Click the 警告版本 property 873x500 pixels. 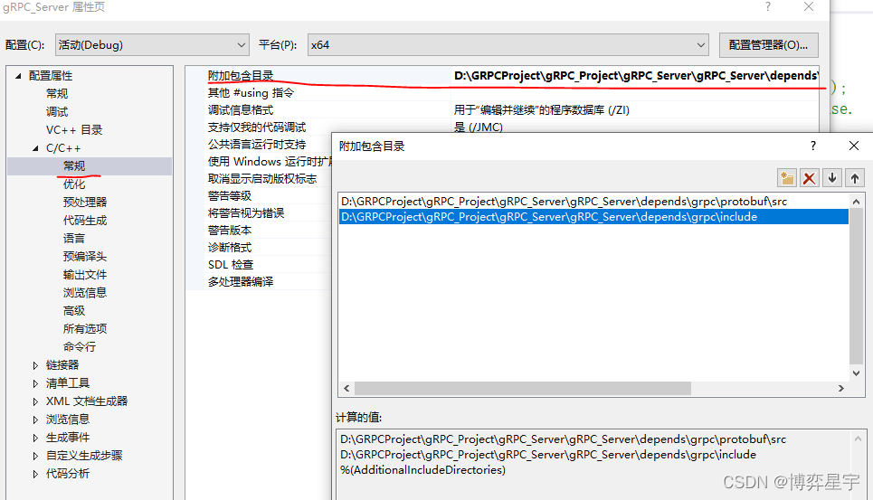pyautogui.click(x=230, y=231)
